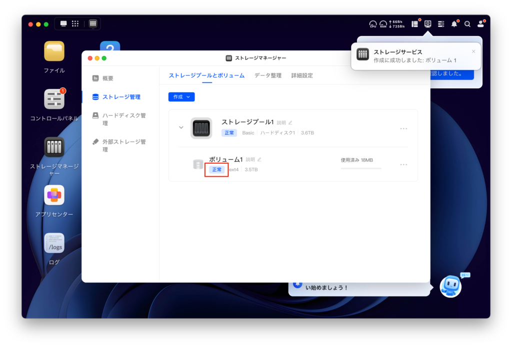Switch to the データ整理 tab
512x347 pixels.
point(267,75)
